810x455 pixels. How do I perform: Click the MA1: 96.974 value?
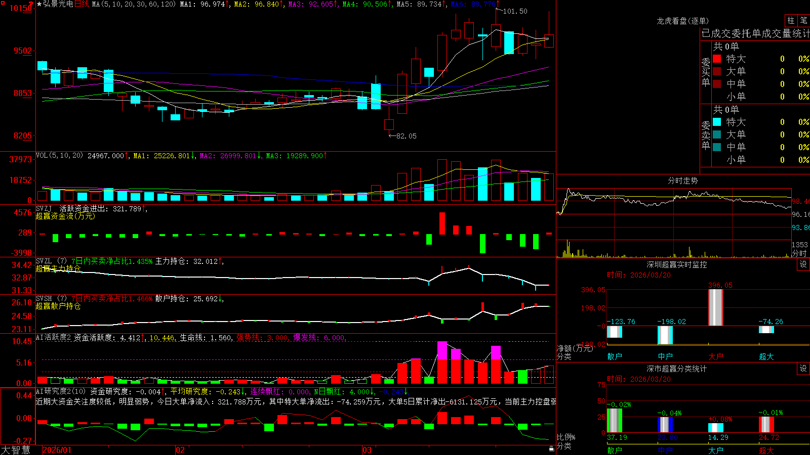202,4
